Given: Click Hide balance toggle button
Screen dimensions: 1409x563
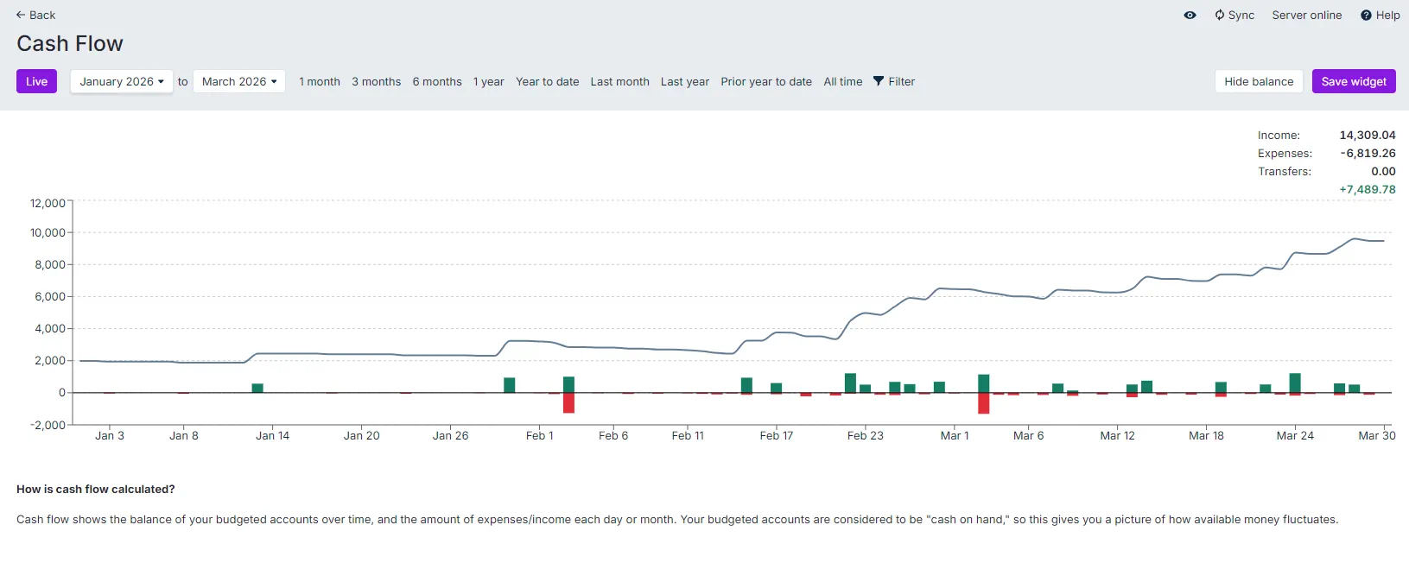Looking at the screenshot, I should pyautogui.click(x=1258, y=81).
